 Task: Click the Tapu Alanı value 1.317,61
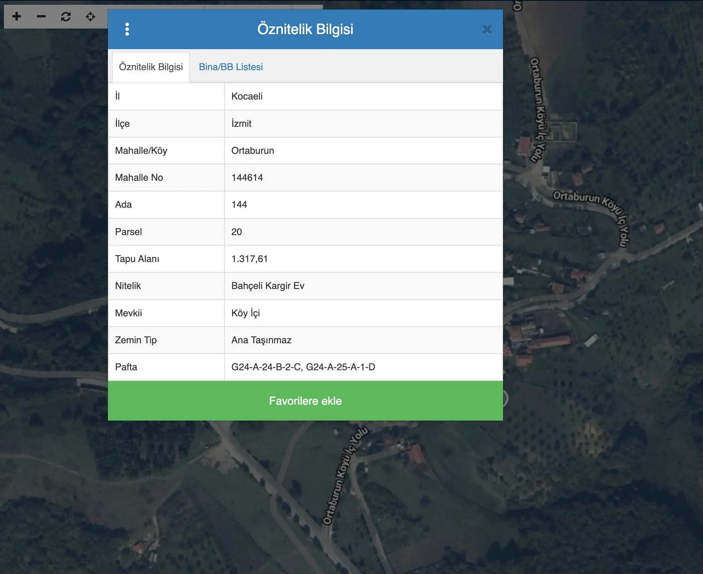click(250, 259)
